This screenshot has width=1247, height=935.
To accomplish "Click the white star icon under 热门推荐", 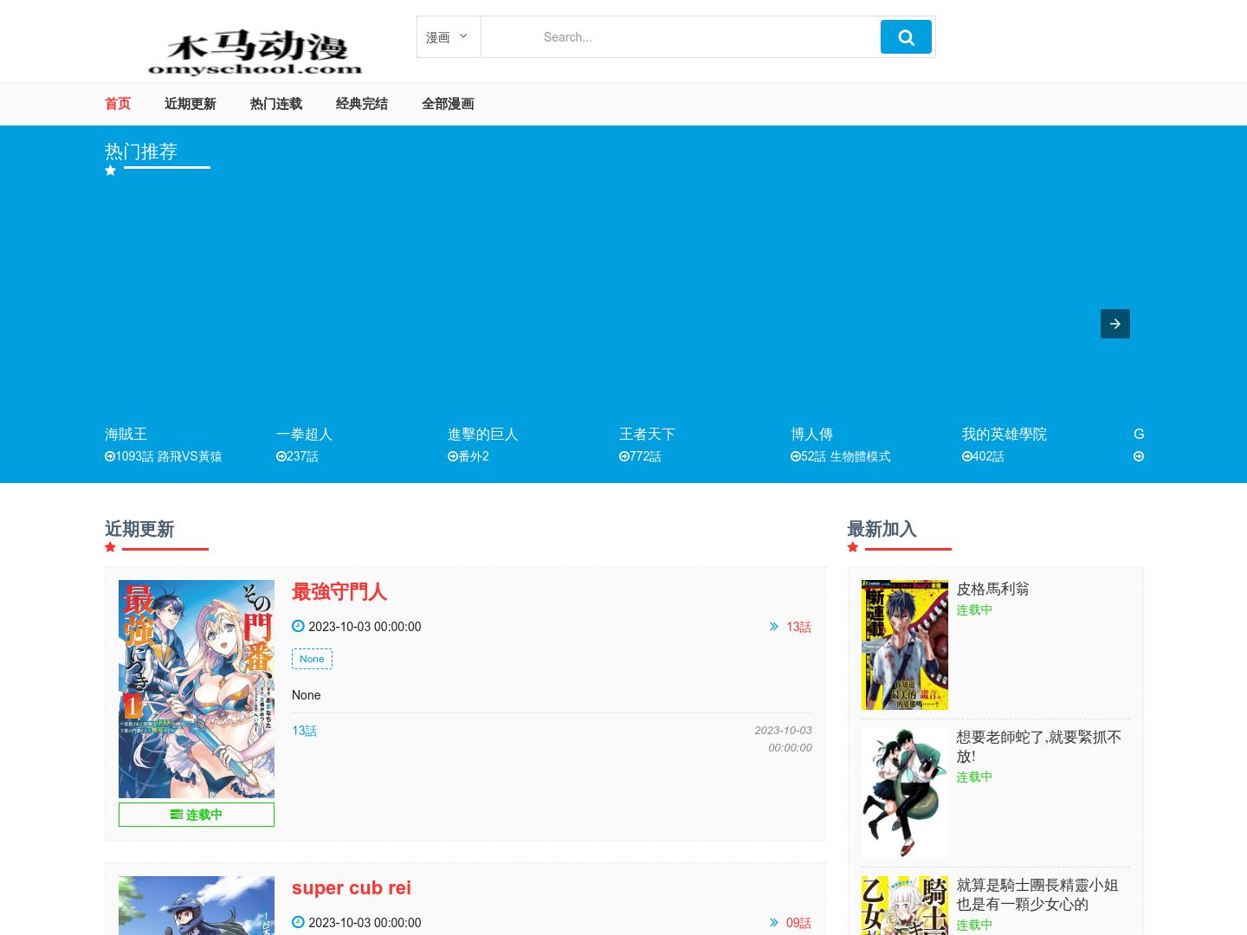I will click(110, 171).
